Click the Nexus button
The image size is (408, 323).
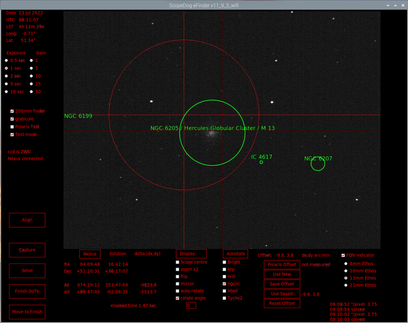point(89,254)
